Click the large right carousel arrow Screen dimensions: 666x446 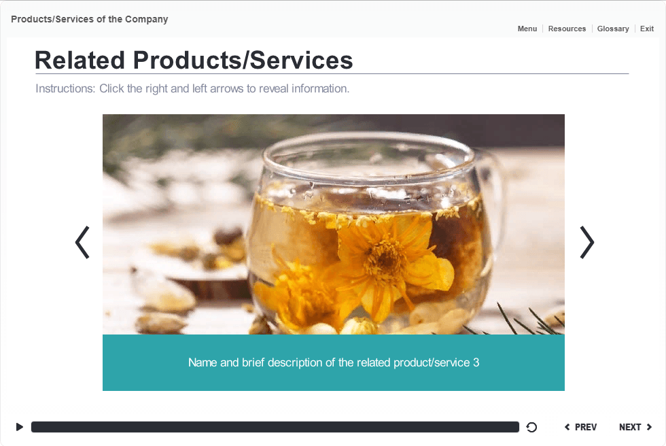tap(587, 242)
